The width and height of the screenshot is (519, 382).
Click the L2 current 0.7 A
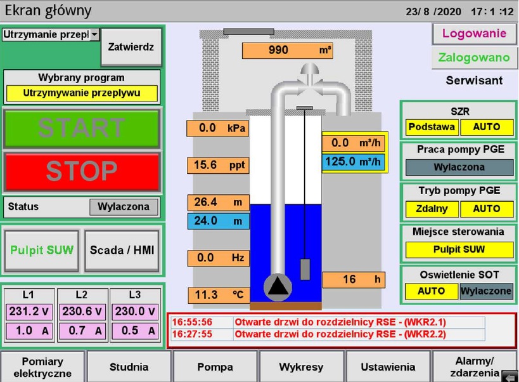point(82,331)
